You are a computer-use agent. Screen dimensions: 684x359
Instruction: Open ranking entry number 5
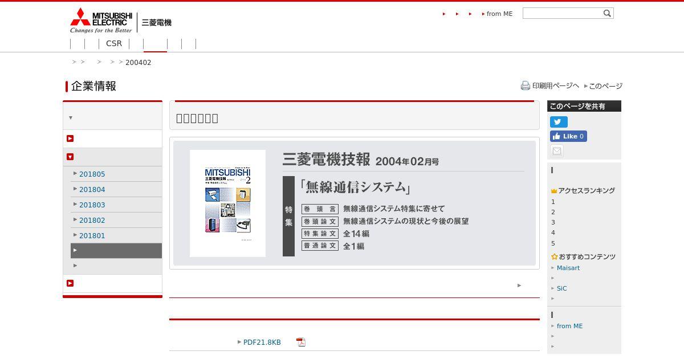553,243
